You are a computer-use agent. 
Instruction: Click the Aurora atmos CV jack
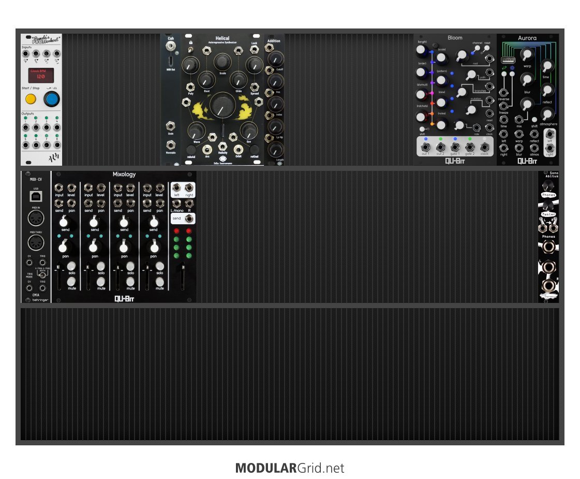pos(534,148)
